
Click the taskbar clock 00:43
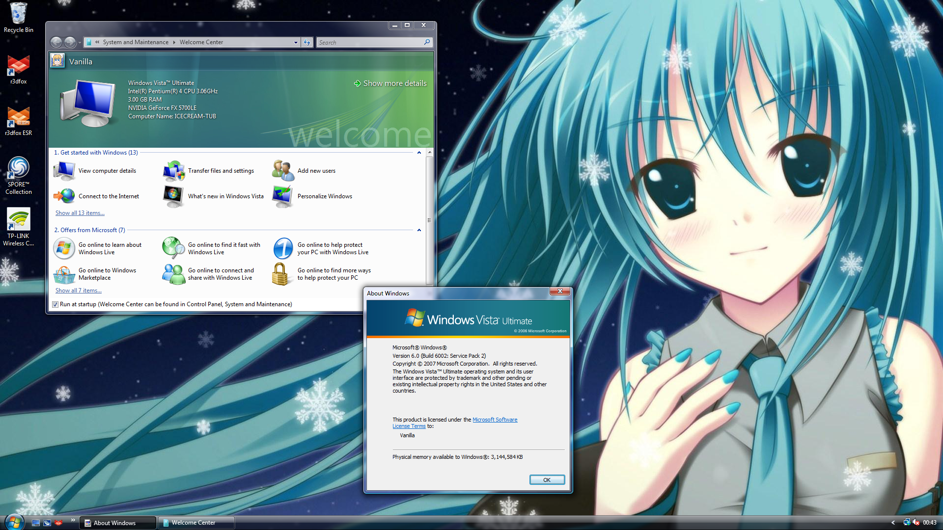coord(929,523)
